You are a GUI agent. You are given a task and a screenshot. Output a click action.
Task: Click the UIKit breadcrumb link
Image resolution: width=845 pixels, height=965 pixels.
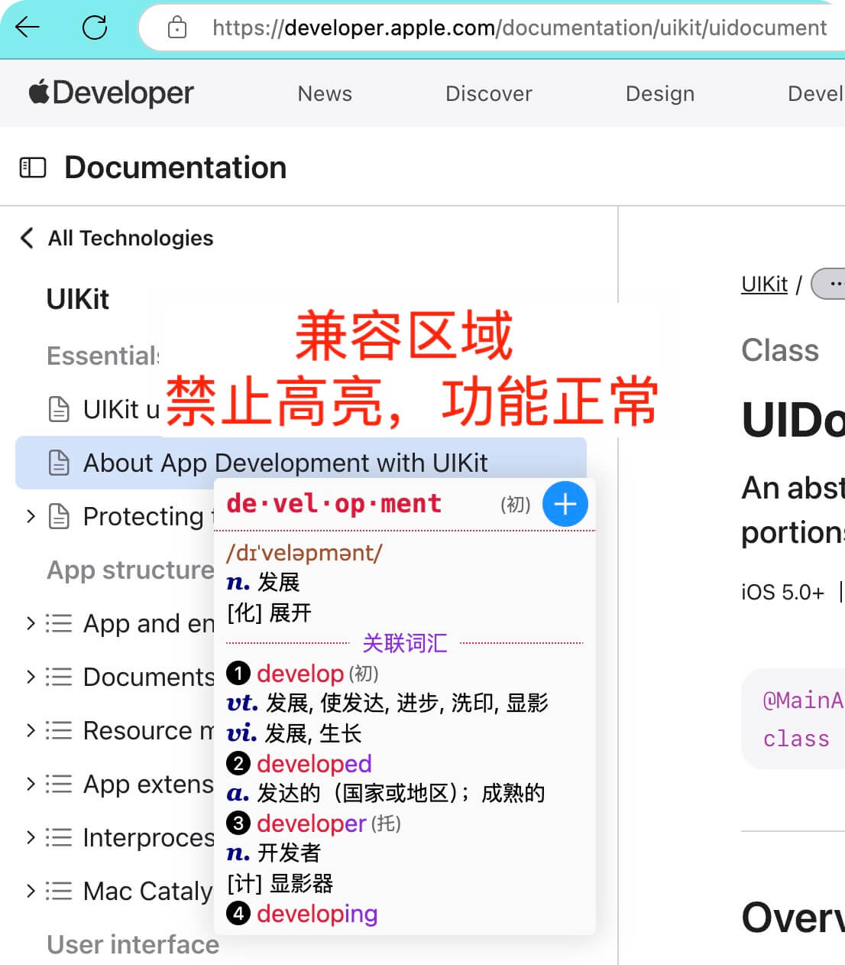click(x=764, y=284)
